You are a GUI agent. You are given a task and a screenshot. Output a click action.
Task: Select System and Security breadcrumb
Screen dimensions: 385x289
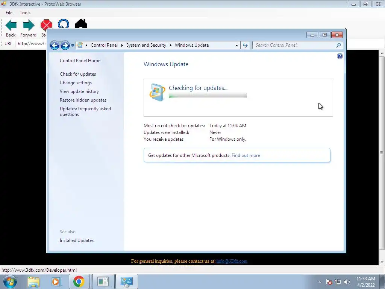point(146,45)
